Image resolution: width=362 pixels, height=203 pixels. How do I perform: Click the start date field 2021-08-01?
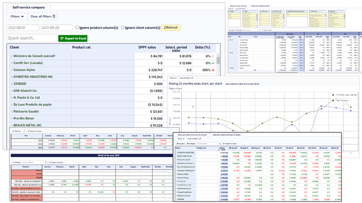[23, 28]
